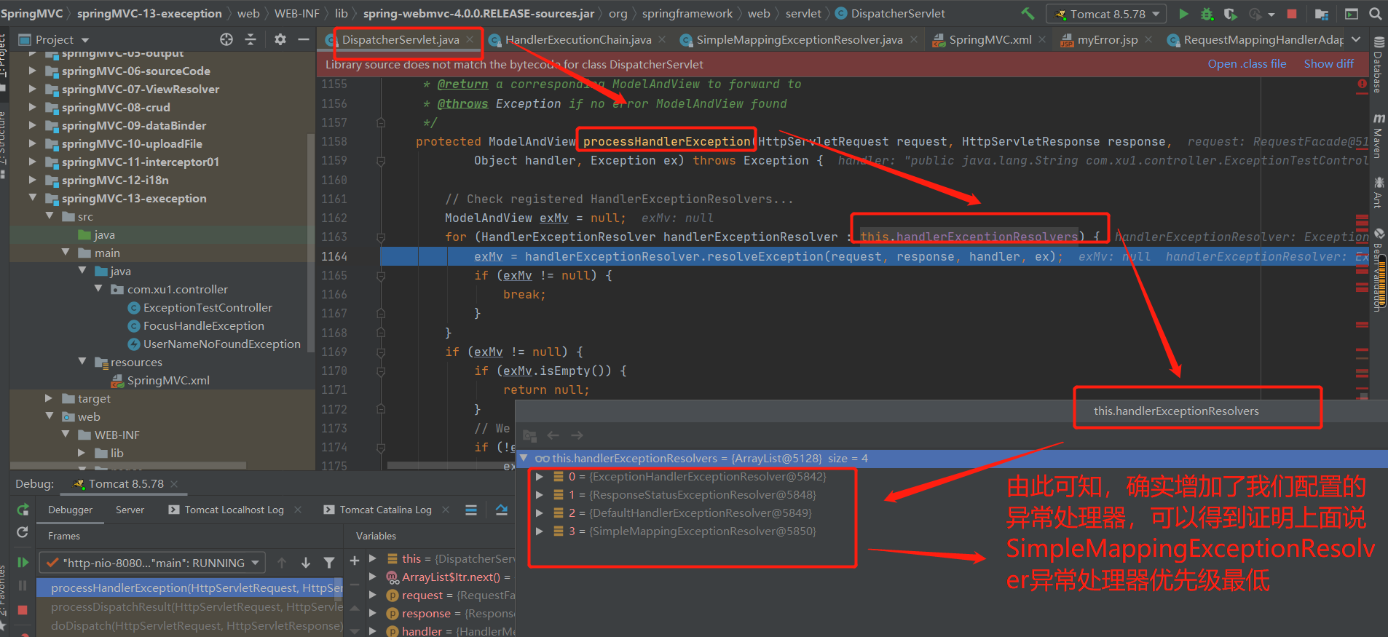Click the Project tree horizontal scrollbar
1388x637 pixels.
coord(130,465)
